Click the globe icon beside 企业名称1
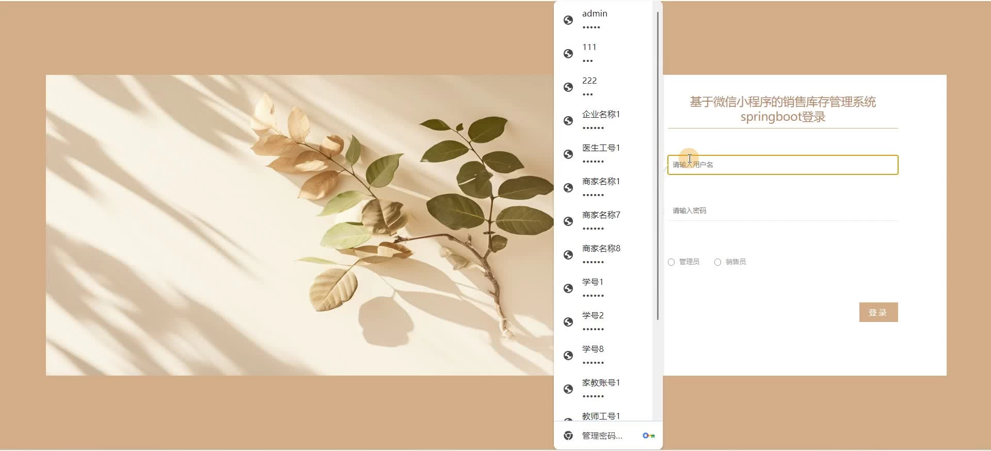Image resolution: width=991 pixels, height=451 pixels. (568, 121)
